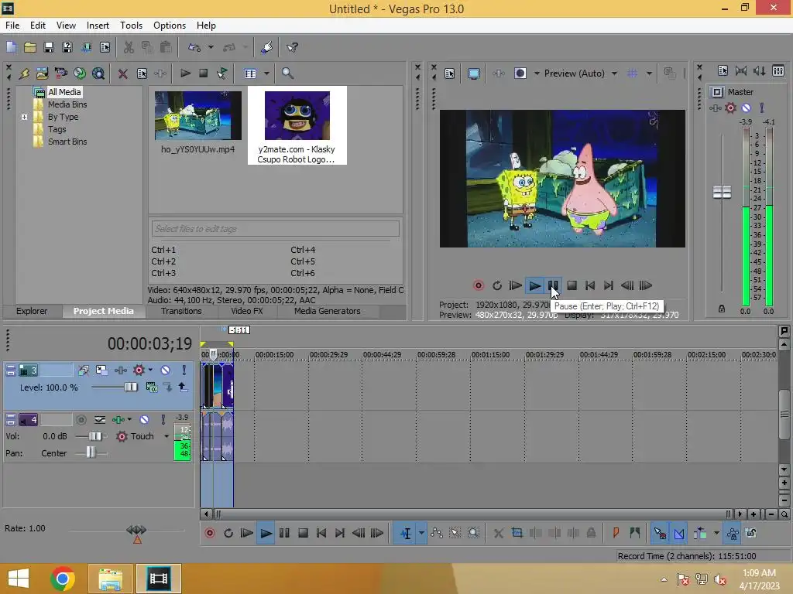The width and height of the screenshot is (793, 594).
Task: Click the Split Screen View icon
Action: (520, 73)
